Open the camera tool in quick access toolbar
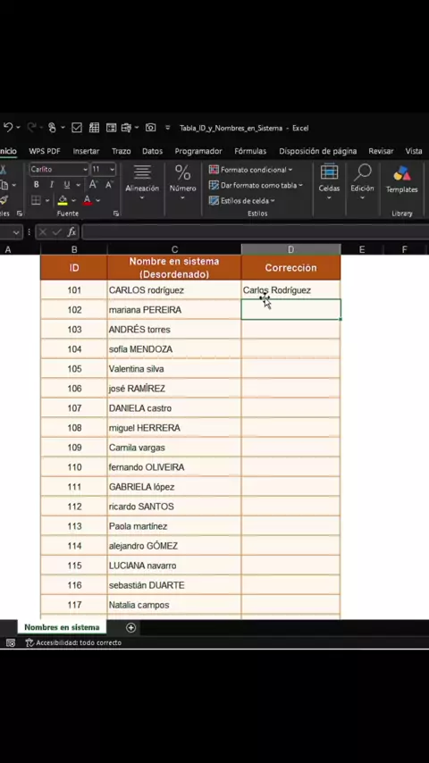 [x=150, y=128]
